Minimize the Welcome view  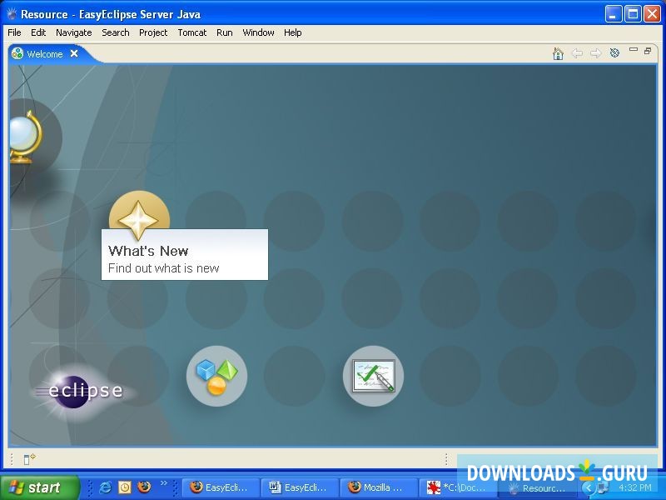tap(635, 51)
